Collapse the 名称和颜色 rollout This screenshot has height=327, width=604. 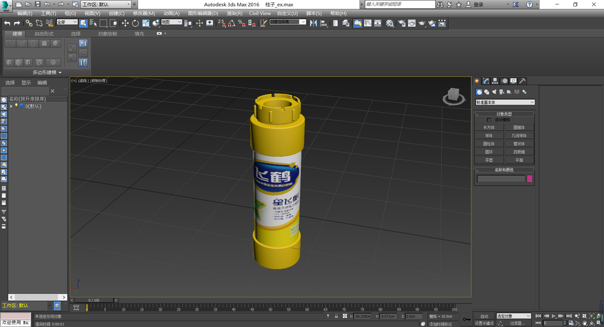pyautogui.click(x=504, y=169)
